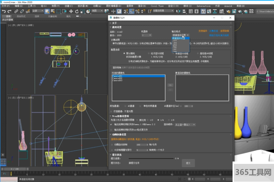This screenshot has width=274, height=182.
Task: Open the 机器数 dropdown
Action: pyautogui.click(x=146, y=35)
